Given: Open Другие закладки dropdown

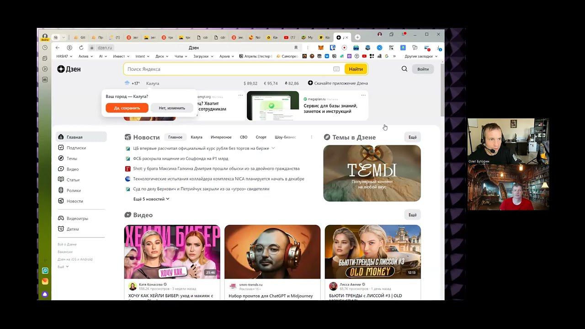Looking at the screenshot, I should pyautogui.click(x=421, y=56).
